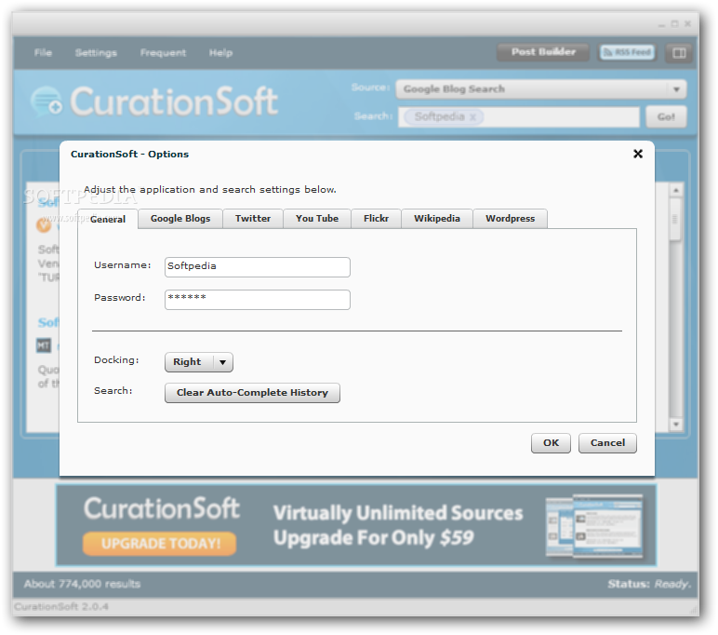
Task: Expand the Docking dropdown set to Right
Action: click(x=199, y=362)
